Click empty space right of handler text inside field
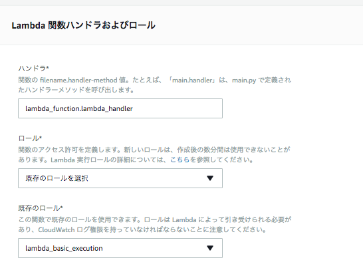The height and width of the screenshot is (274, 363). (x=177, y=108)
